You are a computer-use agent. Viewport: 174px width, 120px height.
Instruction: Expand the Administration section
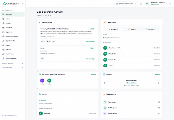[12, 64]
